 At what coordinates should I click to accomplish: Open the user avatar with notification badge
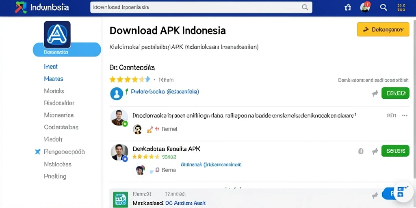click(x=365, y=7)
